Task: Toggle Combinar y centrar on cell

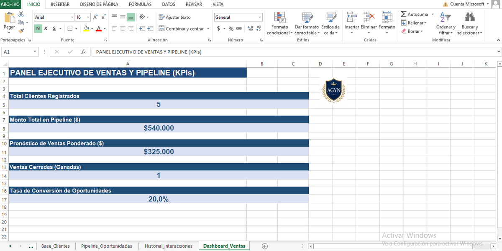Action: [181, 28]
